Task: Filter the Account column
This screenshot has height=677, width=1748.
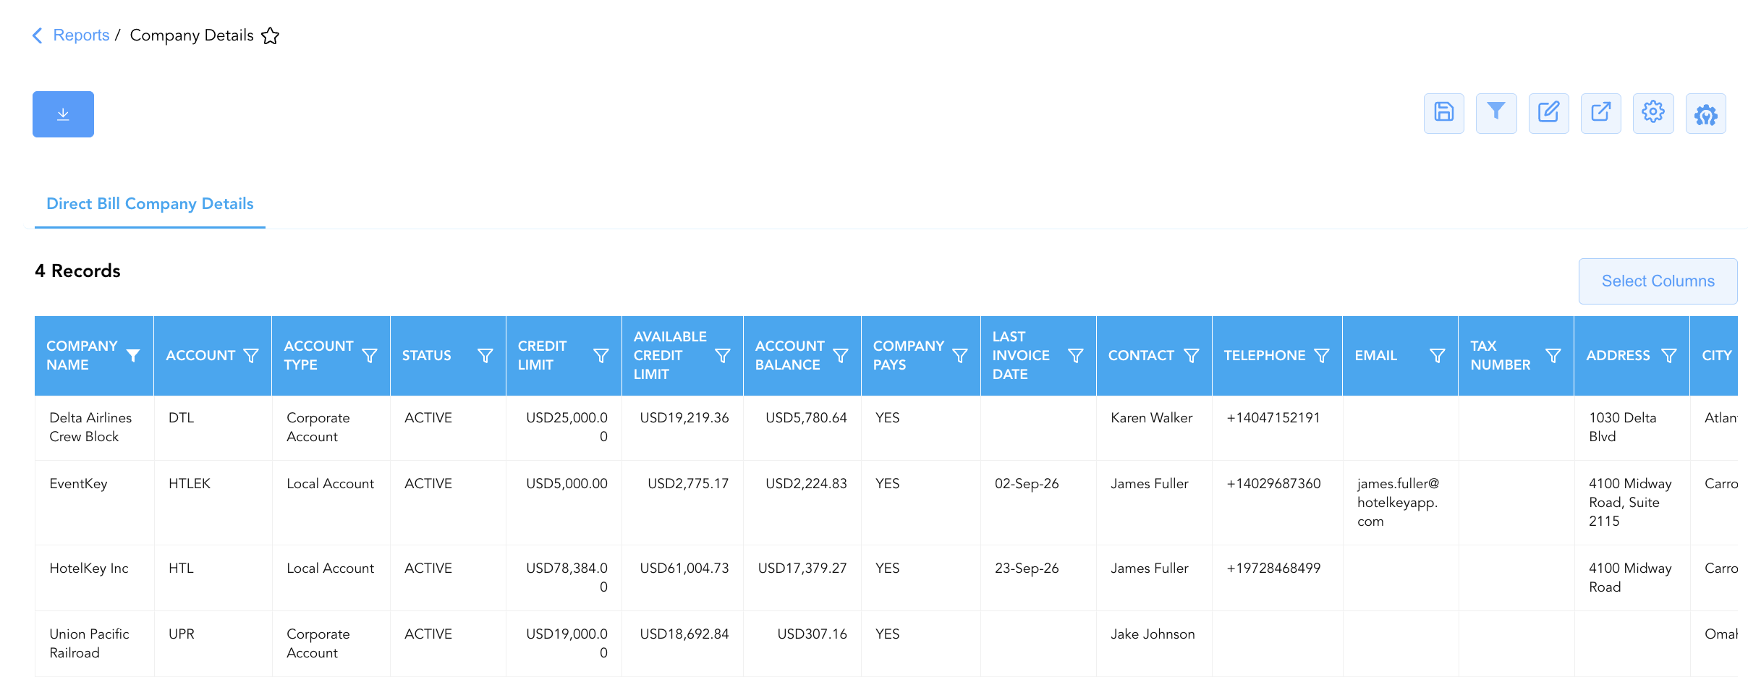Action: click(x=251, y=356)
